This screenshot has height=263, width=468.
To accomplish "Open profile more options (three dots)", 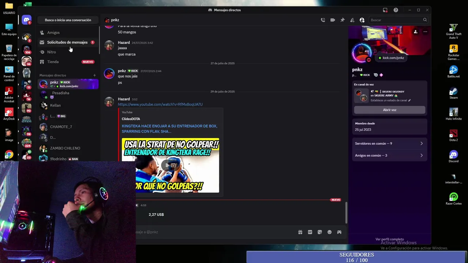I will [x=425, y=32].
